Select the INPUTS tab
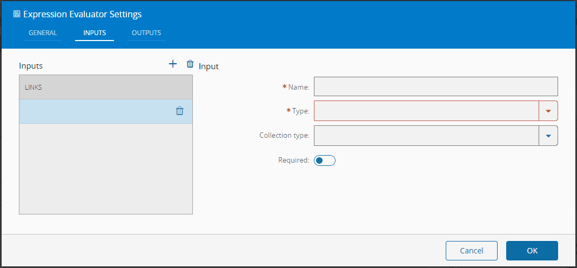 point(95,33)
